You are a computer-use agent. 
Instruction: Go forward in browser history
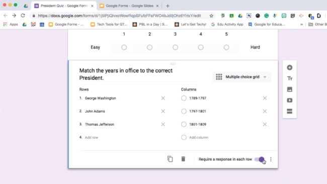pyautogui.click(x=14, y=16)
